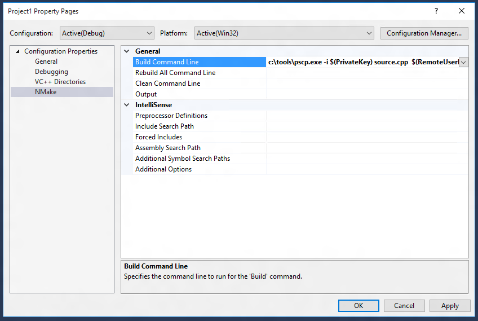Collapse the Configuration Properties tree node

click(x=17, y=51)
